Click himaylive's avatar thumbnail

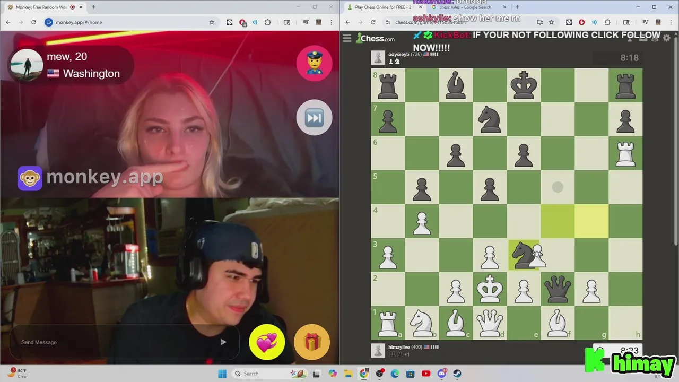378,350
